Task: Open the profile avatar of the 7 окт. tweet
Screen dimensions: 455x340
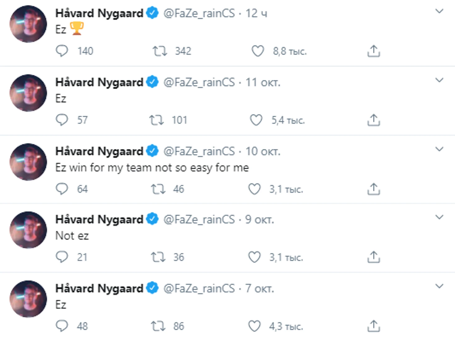Action: 28,299
